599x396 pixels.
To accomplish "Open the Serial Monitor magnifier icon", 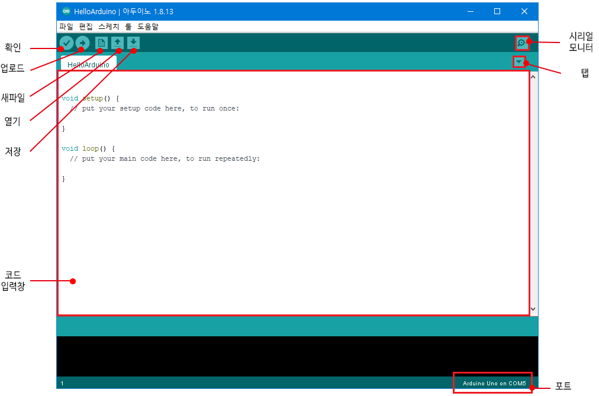I will (521, 43).
